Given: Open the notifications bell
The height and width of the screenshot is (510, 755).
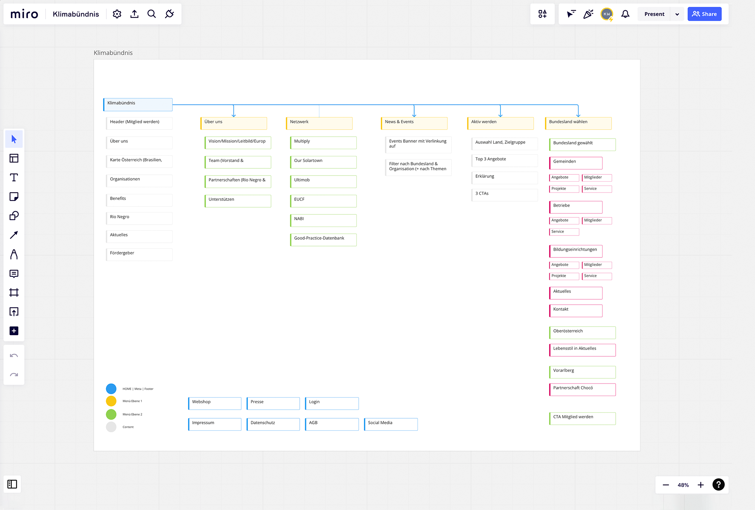Looking at the screenshot, I should click(x=625, y=14).
